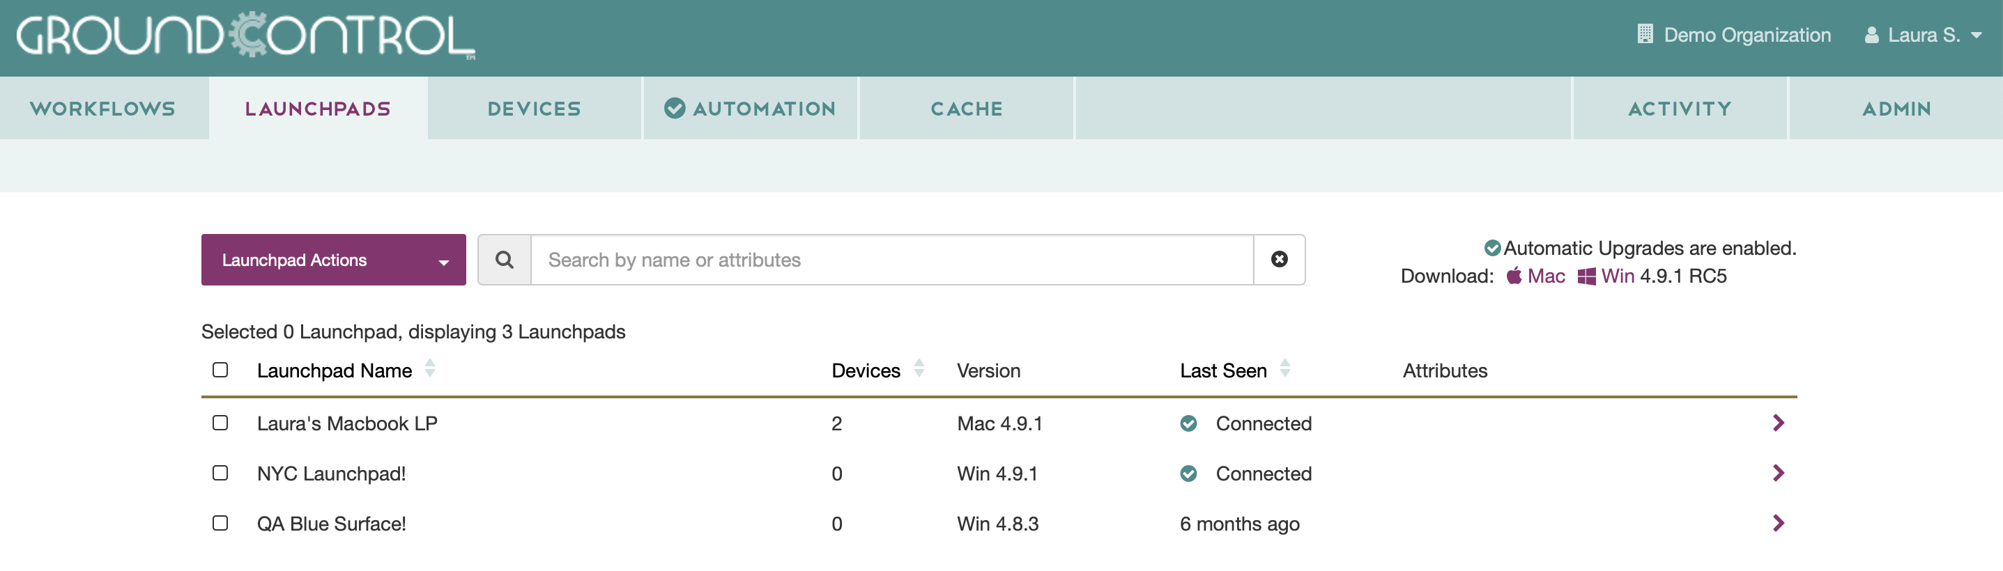Switch to the Workflows tab

pyautogui.click(x=102, y=109)
